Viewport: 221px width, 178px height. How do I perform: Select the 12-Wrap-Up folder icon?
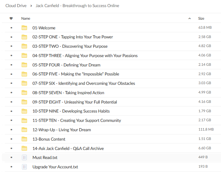tap(24, 130)
